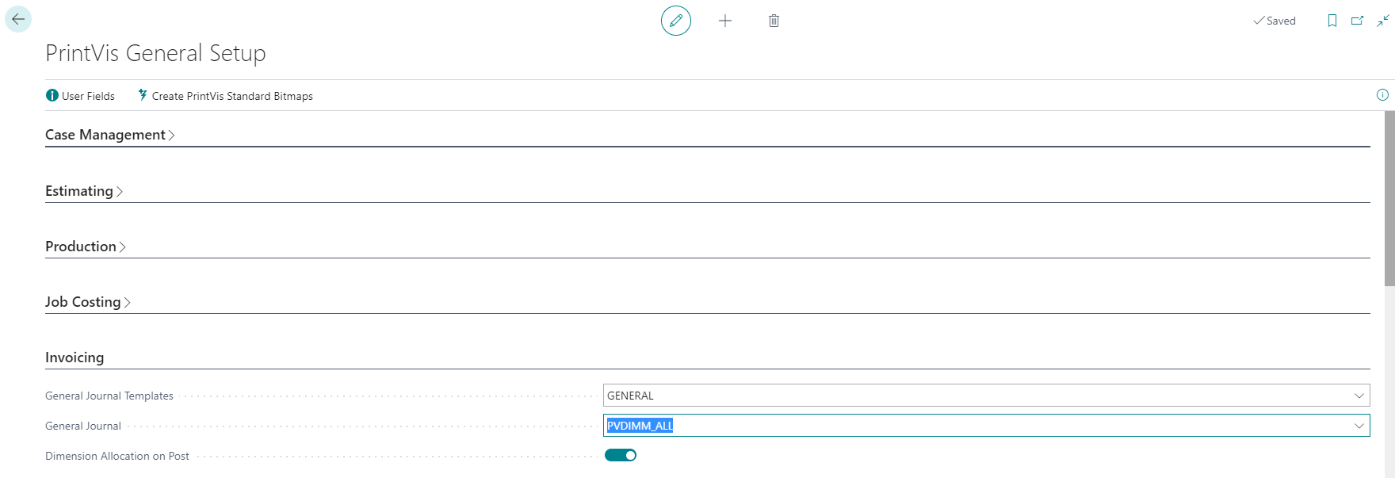Click the vertical scrollbar thumb
The width and height of the screenshot is (1395, 478).
point(1389,198)
